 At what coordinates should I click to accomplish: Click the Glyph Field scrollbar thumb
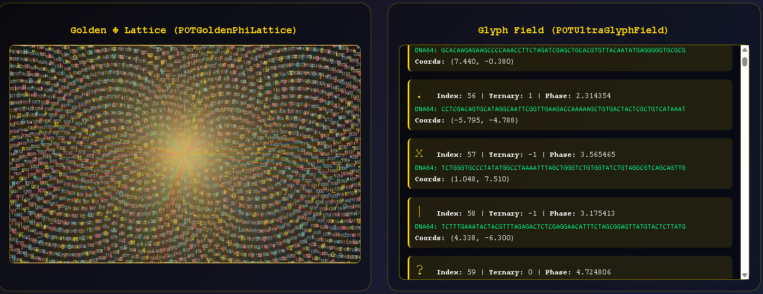click(744, 61)
